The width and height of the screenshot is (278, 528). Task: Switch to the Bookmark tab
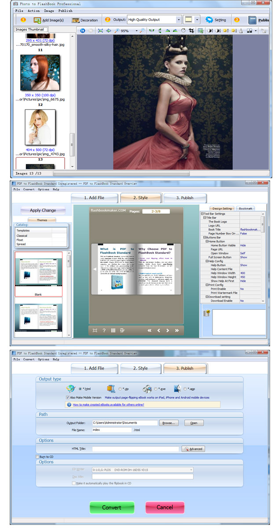246,208
